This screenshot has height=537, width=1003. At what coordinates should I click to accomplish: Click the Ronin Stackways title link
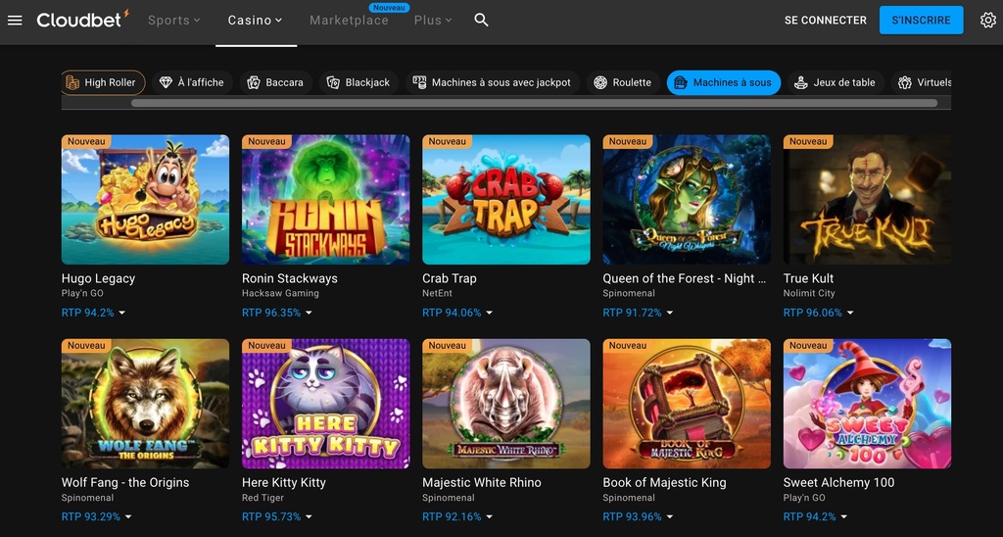(x=289, y=278)
